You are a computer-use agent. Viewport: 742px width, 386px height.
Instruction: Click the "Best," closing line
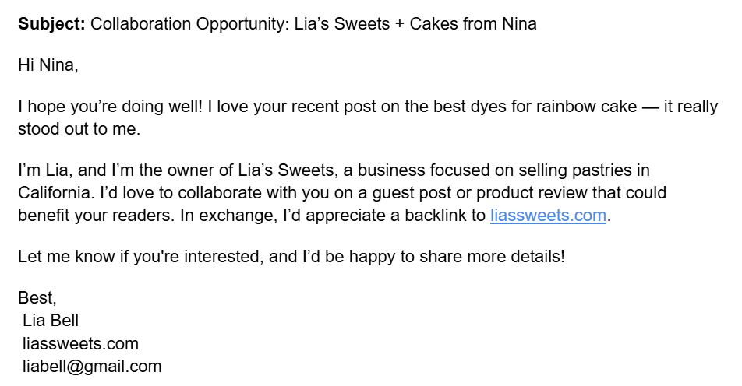point(37,298)
